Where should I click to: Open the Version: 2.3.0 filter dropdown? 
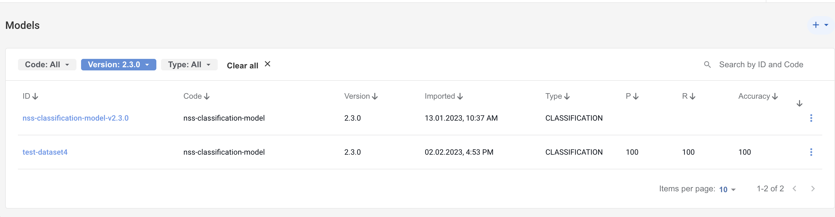point(119,65)
